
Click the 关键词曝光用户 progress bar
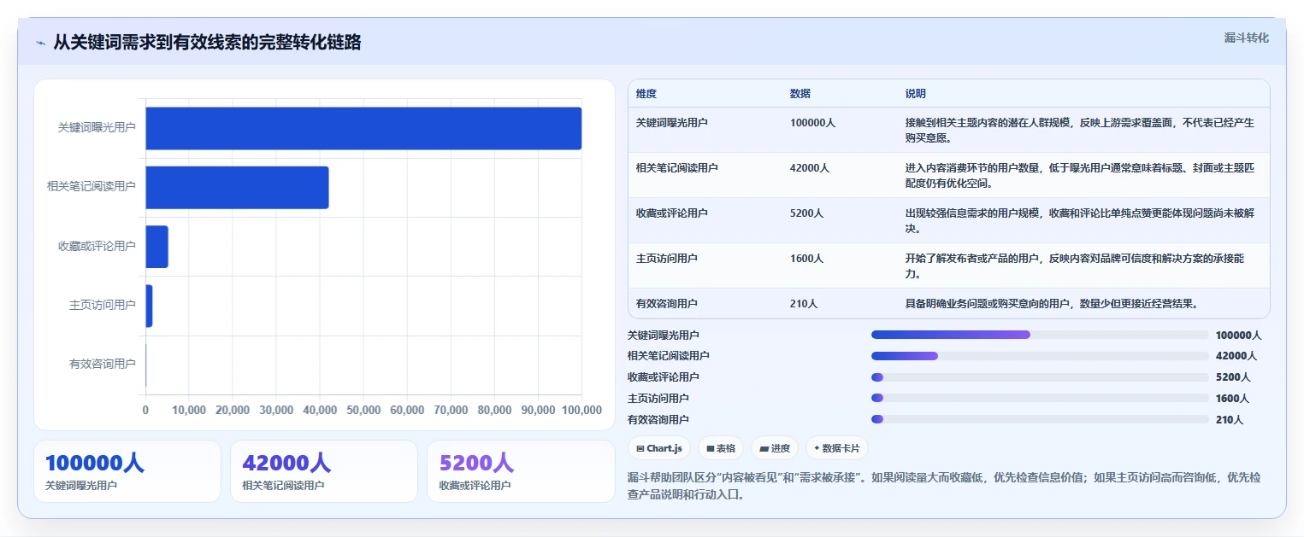pyautogui.click(x=1040, y=336)
